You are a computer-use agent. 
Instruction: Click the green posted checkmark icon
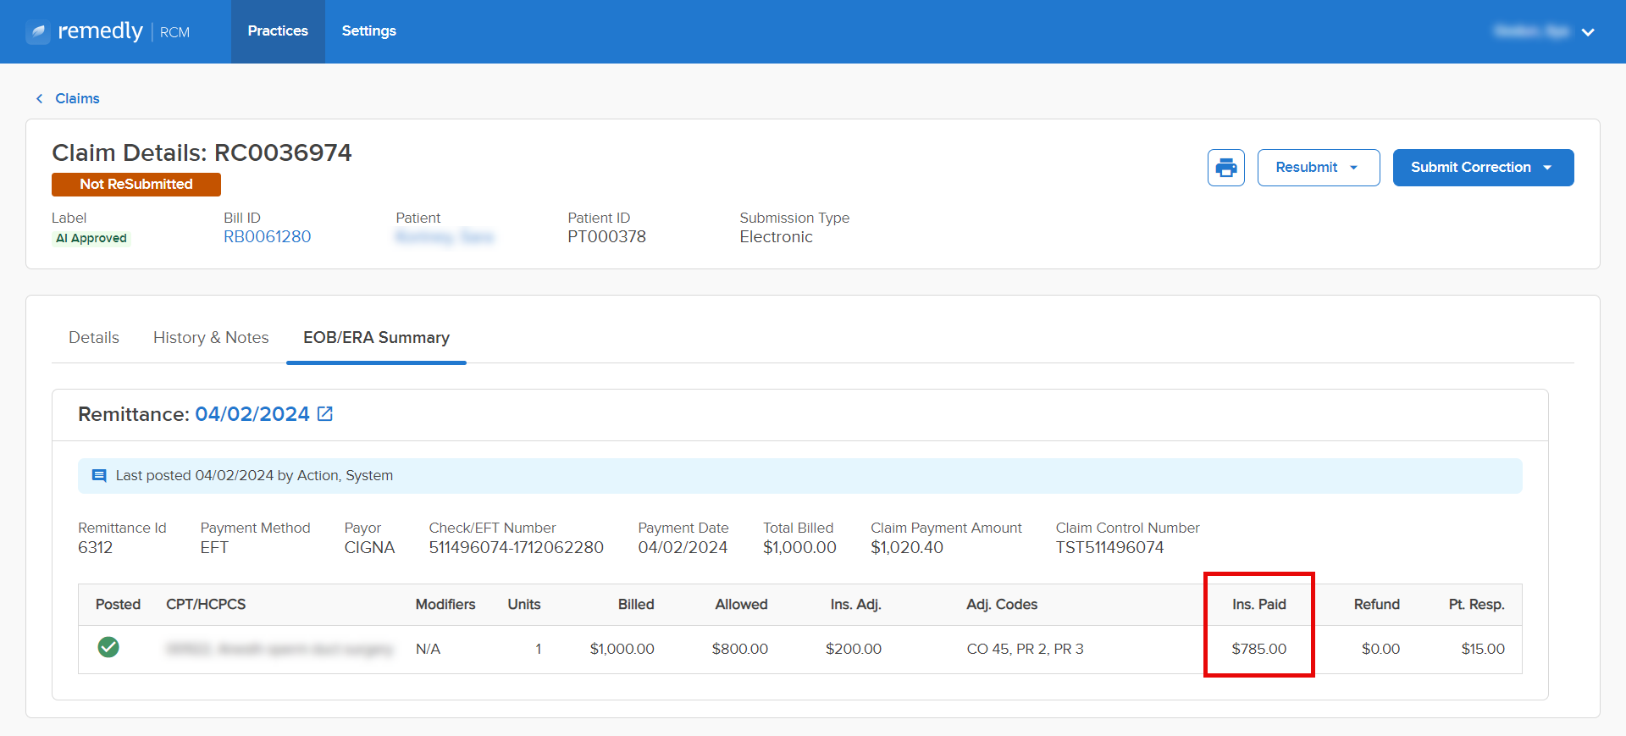click(x=108, y=648)
